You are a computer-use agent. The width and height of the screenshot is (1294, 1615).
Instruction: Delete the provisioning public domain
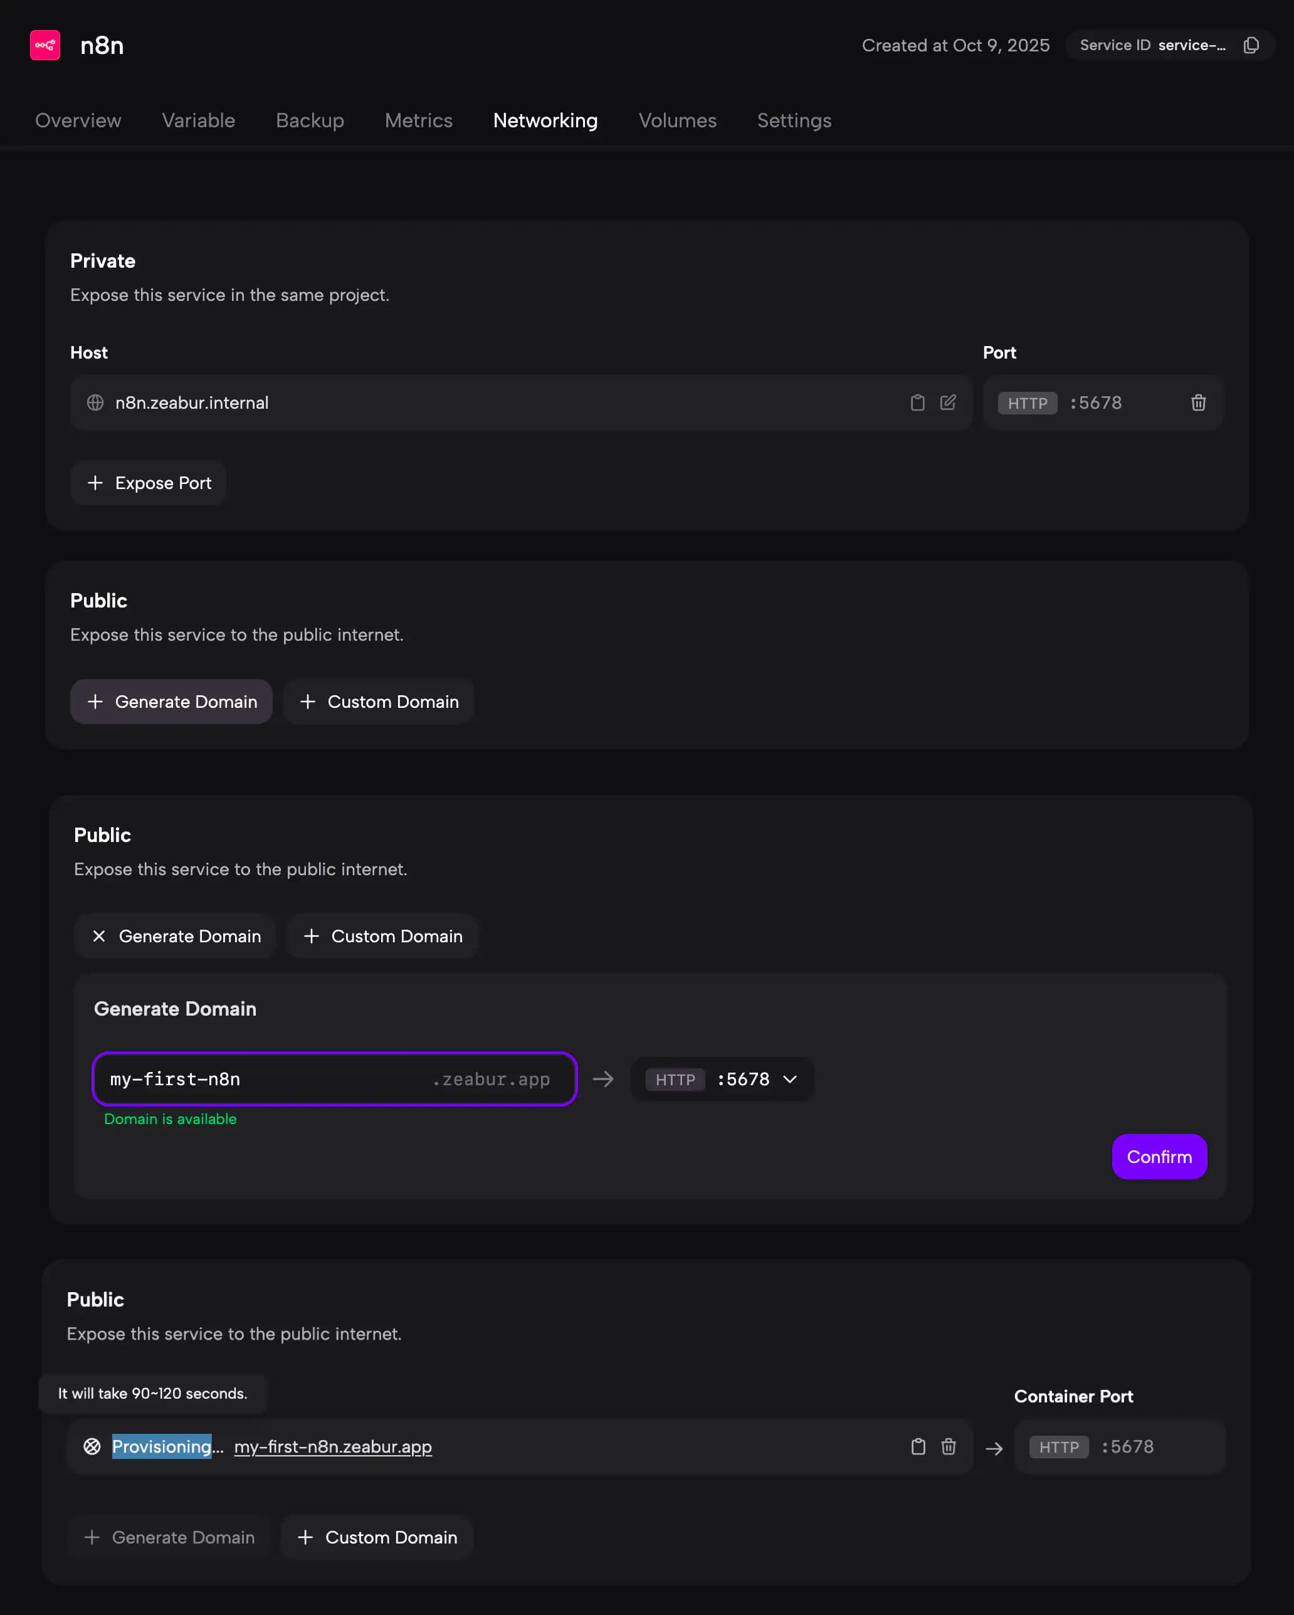tap(949, 1446)
